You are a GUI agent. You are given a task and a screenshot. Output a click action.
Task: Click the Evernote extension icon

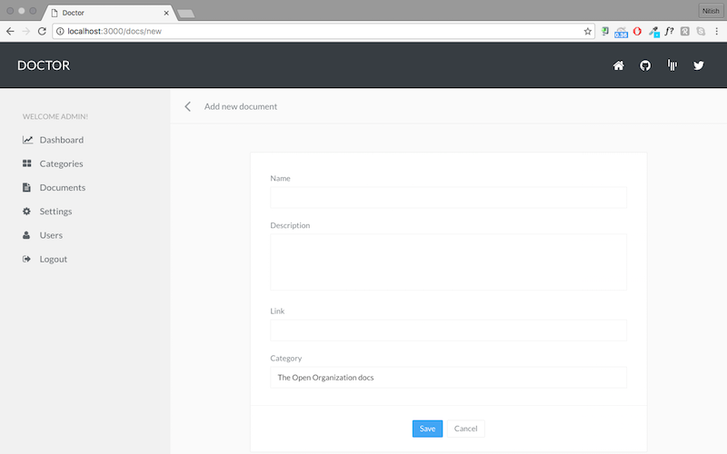click(x=605, y=31)
